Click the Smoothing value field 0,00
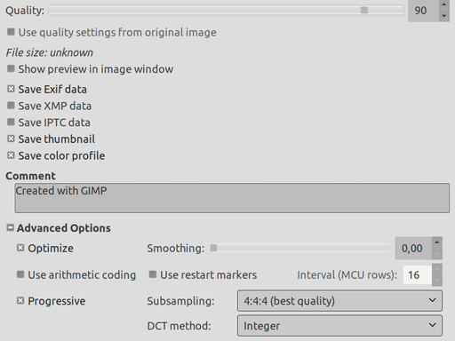The width and height of the screenshot is (455, 341). pyautogui.click(x=413, y=248)
